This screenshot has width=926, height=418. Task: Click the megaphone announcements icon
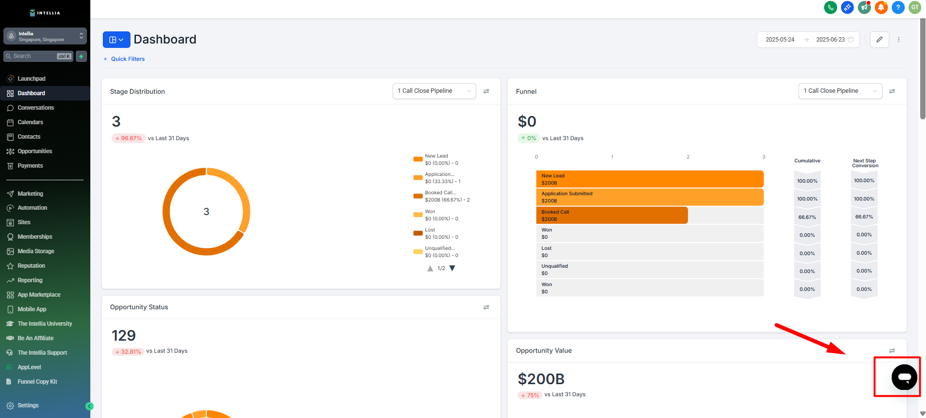pyautogui.click(x=864, y=8)
